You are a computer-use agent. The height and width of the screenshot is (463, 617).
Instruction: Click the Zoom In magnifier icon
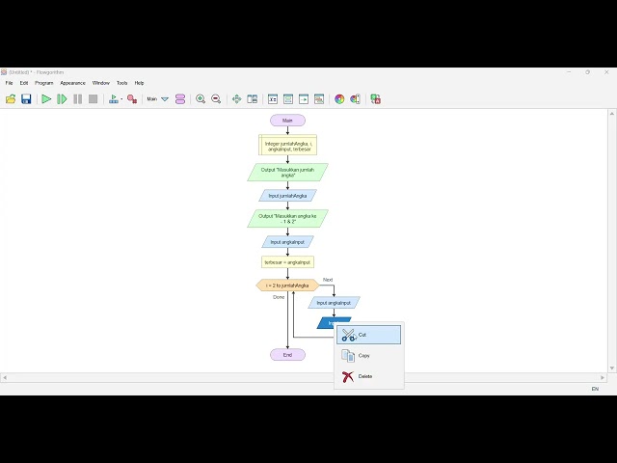[x=201, y=98]
